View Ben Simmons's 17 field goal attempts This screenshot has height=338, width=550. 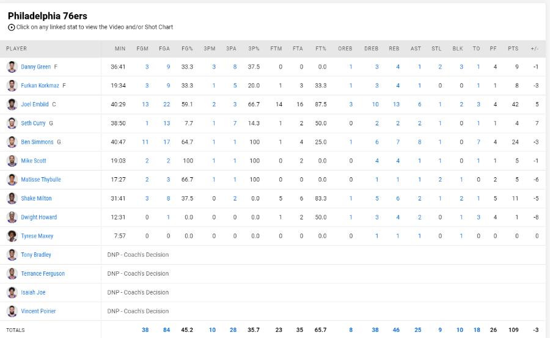click(167, 142)
